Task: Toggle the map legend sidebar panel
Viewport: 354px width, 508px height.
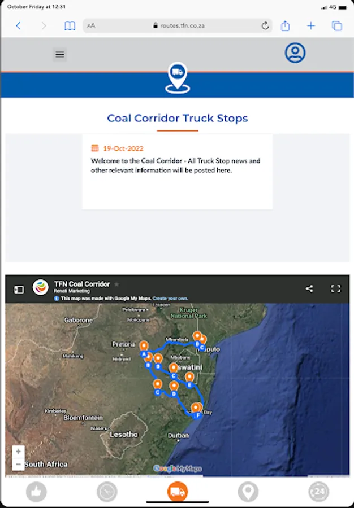Action: (x=19, y=290)
